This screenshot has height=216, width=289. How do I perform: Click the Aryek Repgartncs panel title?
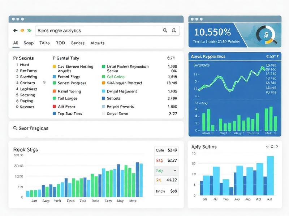pos(208,57)
